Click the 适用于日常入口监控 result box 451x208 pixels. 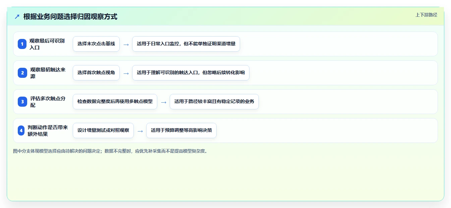[x=186, y=44]
